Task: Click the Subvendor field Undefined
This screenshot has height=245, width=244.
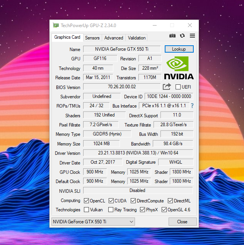Action: click(102, 96)
